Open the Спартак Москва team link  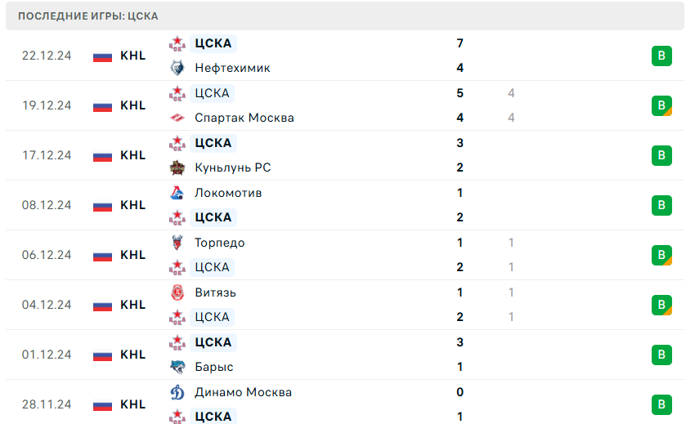tap(244, 118)
